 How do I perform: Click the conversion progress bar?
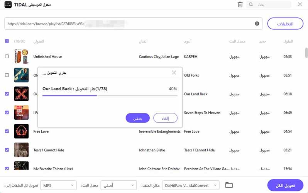[110, 95]
